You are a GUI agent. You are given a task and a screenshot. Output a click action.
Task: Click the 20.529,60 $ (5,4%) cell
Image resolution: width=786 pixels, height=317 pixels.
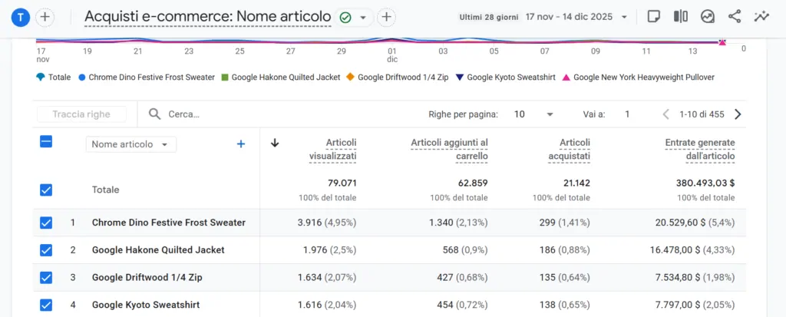click(695, 222)
